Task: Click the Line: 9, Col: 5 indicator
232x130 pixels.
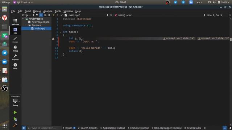Action: [x=214, y=15]
